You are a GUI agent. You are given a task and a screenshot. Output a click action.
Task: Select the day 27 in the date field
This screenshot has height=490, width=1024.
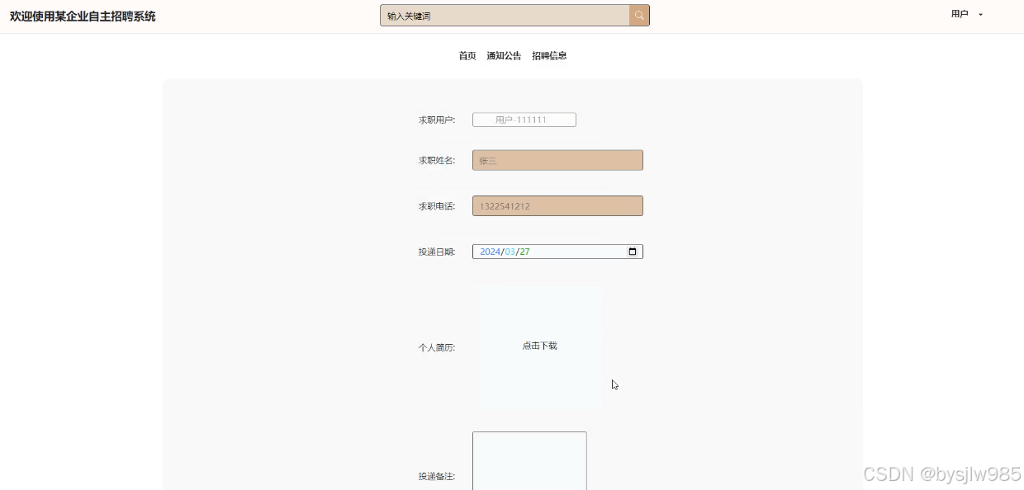tap(524, 252)
